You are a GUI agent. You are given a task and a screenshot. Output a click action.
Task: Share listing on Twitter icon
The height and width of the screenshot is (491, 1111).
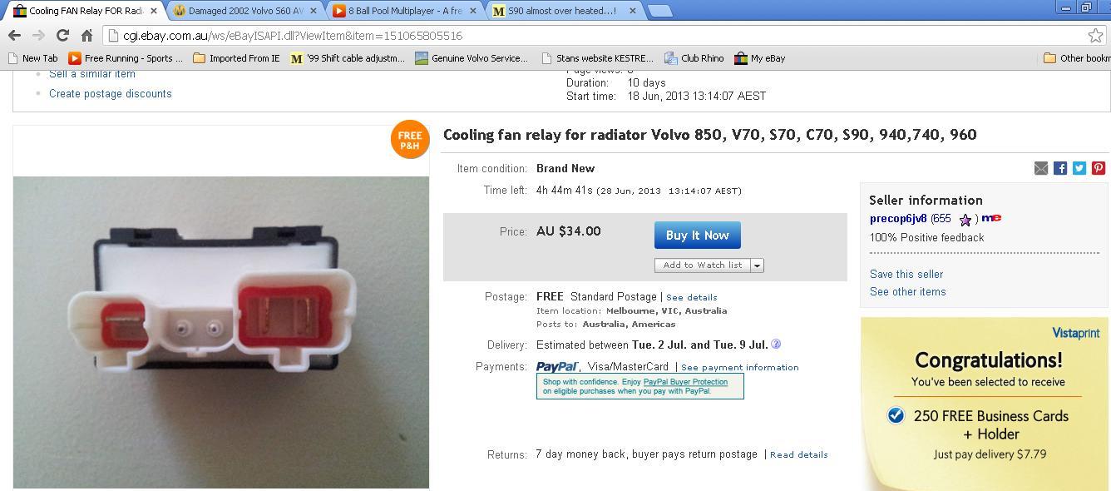point(1079,168)
